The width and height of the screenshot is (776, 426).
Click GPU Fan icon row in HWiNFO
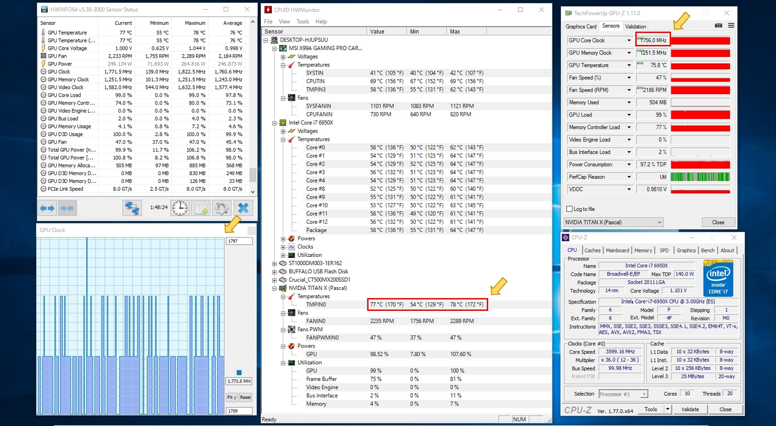(x=43, y=56)
